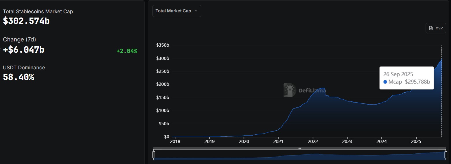Click the DefiLlama llama watermark logo
The height and width of the screenshot is (164, 451).
tap(289, 90)
